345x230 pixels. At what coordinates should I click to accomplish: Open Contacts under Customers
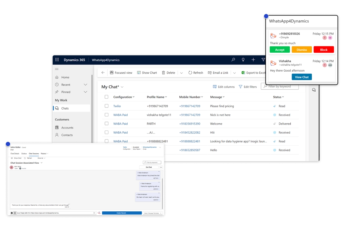click(64, 135)
